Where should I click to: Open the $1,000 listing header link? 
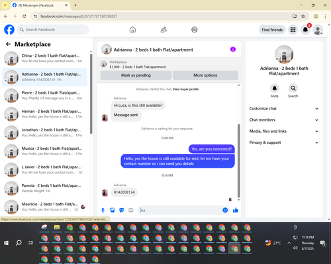click(138, 67)
